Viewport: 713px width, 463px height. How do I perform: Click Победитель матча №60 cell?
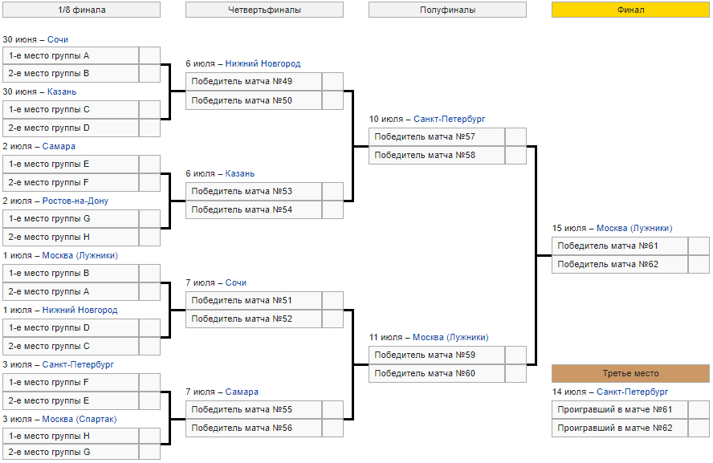pos(437,373)
